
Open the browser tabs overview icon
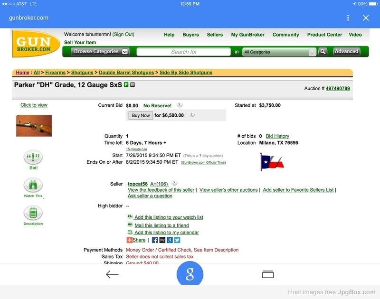268,274
